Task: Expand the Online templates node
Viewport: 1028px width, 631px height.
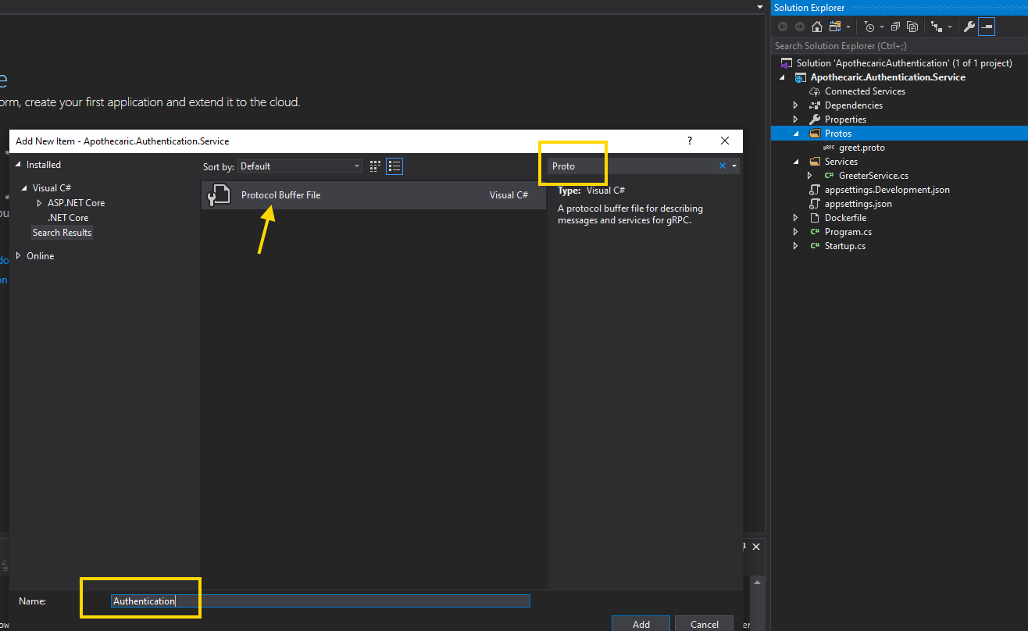Action: (19, 256)
